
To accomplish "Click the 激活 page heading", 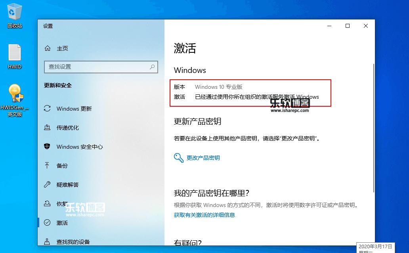I will (x=185, y=48).
